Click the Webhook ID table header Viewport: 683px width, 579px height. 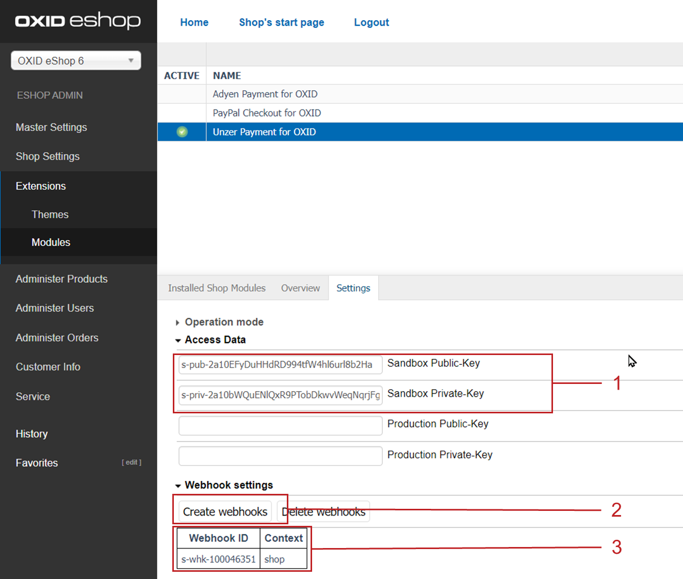(x=219, y=538)
